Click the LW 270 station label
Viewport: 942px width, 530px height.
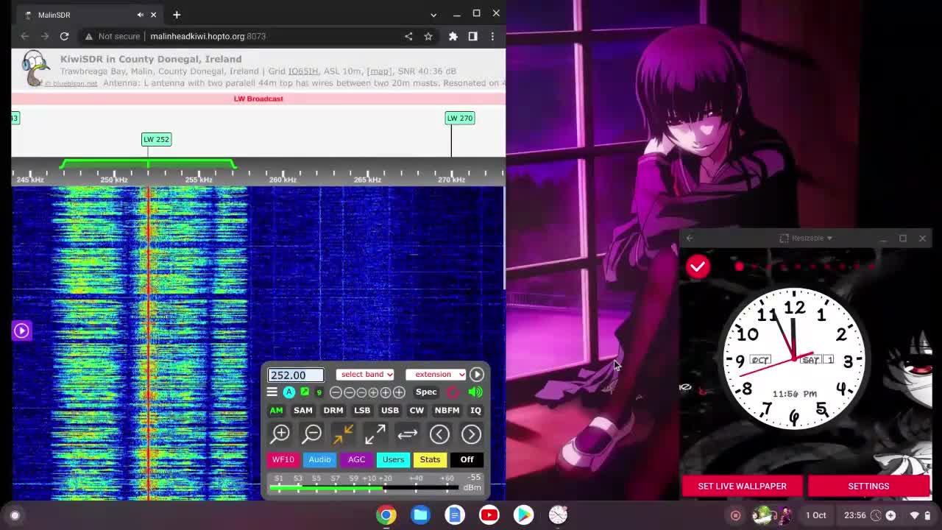pos(460,118)
